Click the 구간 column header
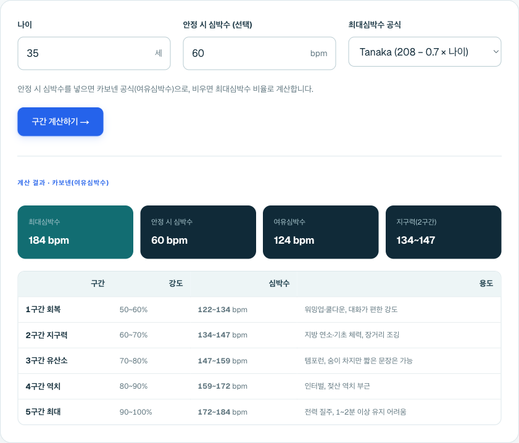Screen dimensions: 519x443 [98, 283]
